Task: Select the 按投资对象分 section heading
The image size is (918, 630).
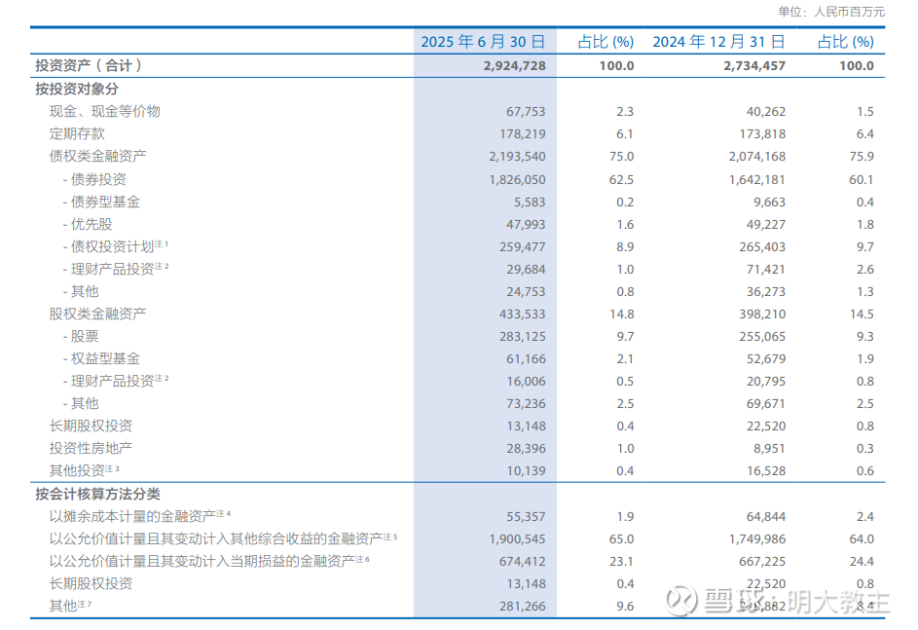Action: click(77, 89)
